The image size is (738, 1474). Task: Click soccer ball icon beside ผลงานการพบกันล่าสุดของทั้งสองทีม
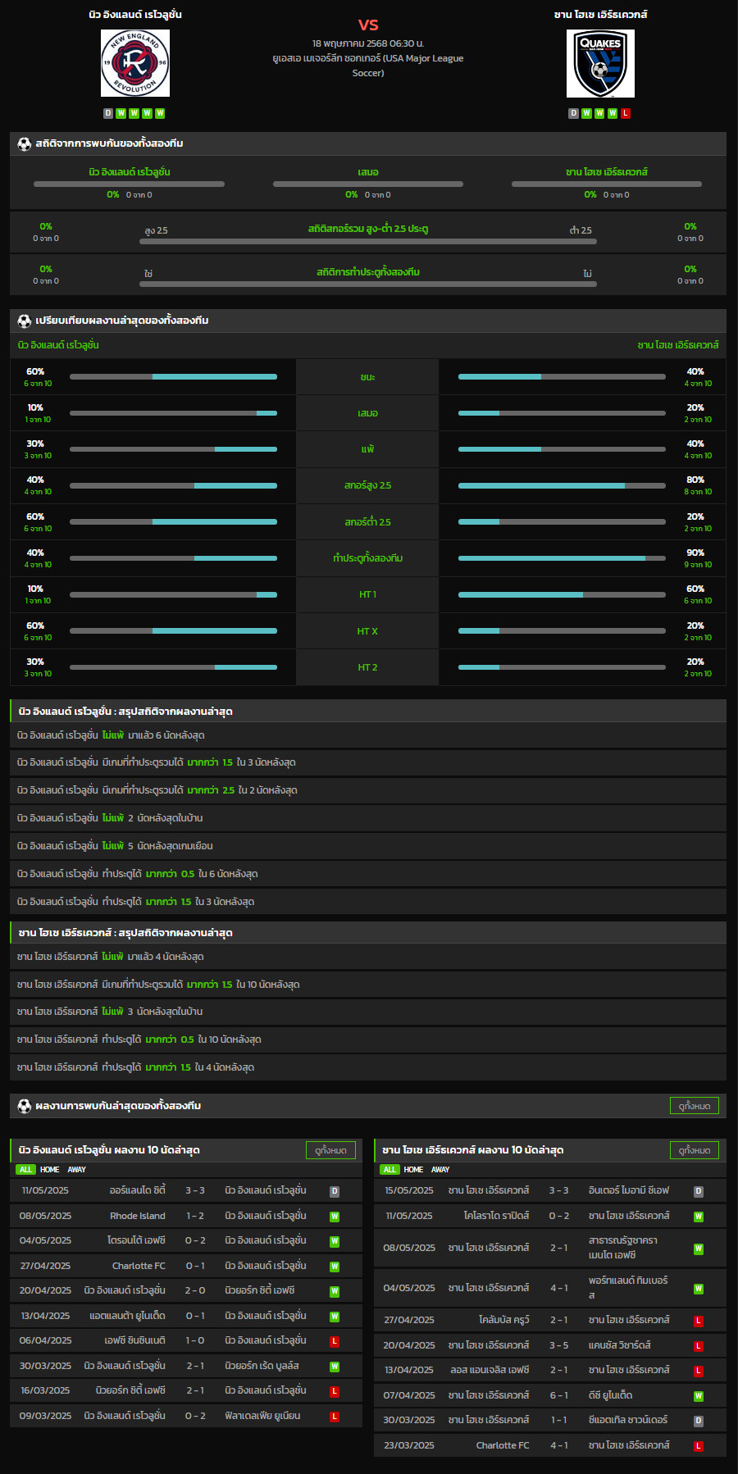click(25, 1106)
